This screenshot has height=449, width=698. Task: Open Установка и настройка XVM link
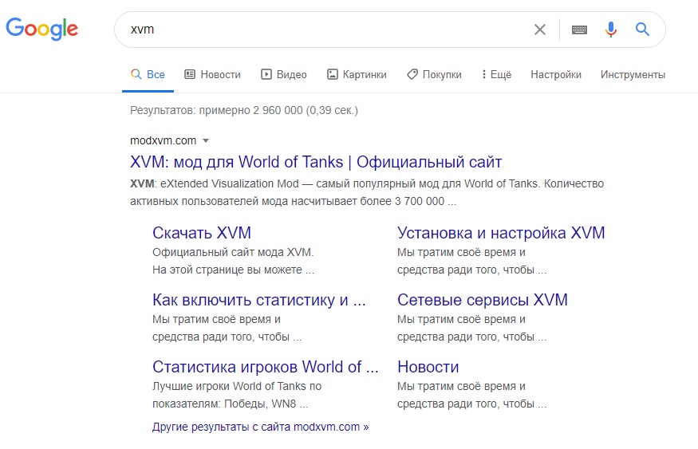[501, 233]
